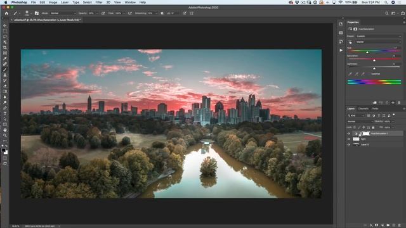This screenshot has width=406, height=228.
Task: Click Add layer style fx icon
Action: click(x=370, y=225)
